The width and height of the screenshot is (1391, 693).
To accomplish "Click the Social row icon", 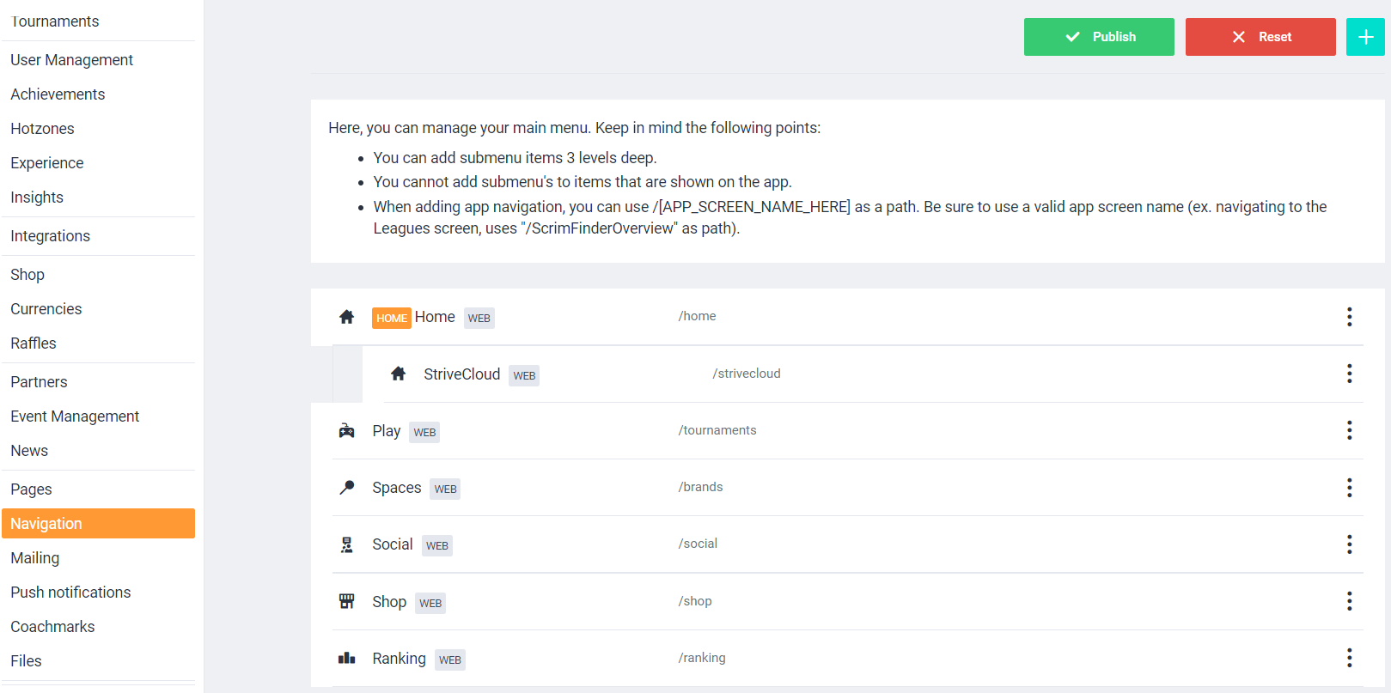I will [x=346, y=544].
